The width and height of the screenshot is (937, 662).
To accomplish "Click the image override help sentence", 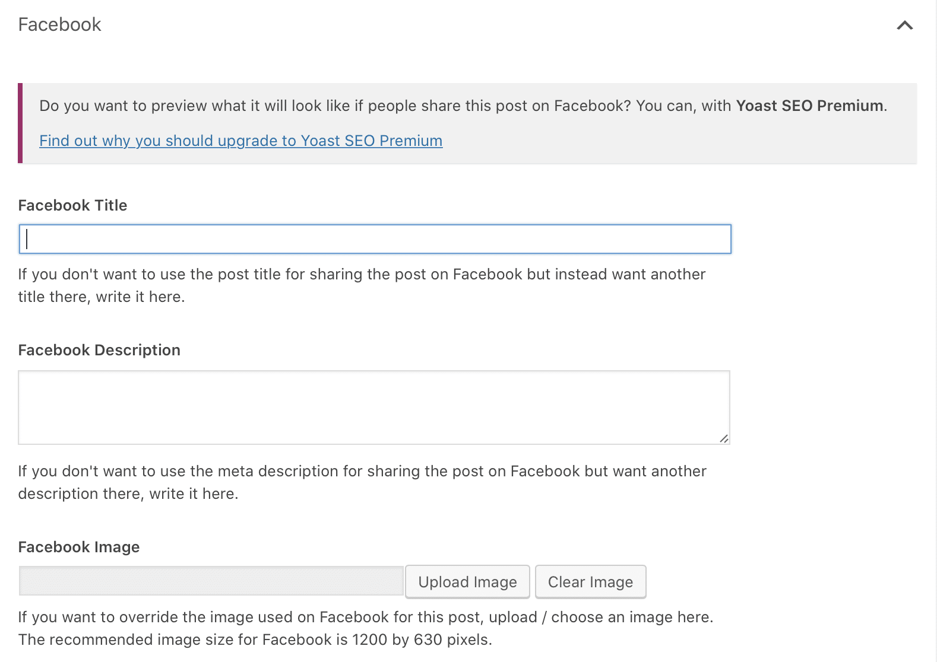I will pos(365,618).
